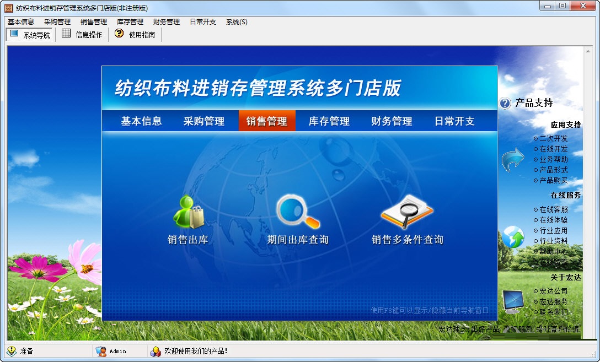Open the 二次开发 link
Screen dimensions: 600x362
coord(553,138)
